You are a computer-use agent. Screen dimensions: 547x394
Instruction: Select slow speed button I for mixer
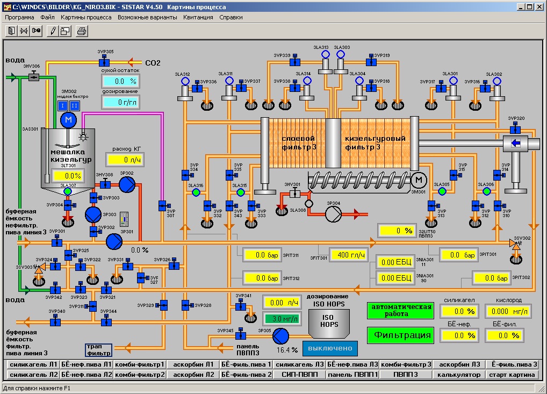(x=62, y=105)
